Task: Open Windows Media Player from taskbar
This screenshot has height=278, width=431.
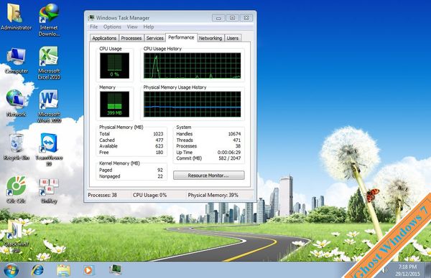Action: tap(88, 270)
